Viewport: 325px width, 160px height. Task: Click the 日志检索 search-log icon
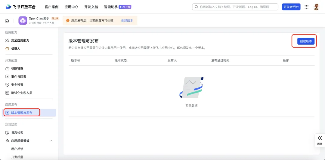click(7, 132)
